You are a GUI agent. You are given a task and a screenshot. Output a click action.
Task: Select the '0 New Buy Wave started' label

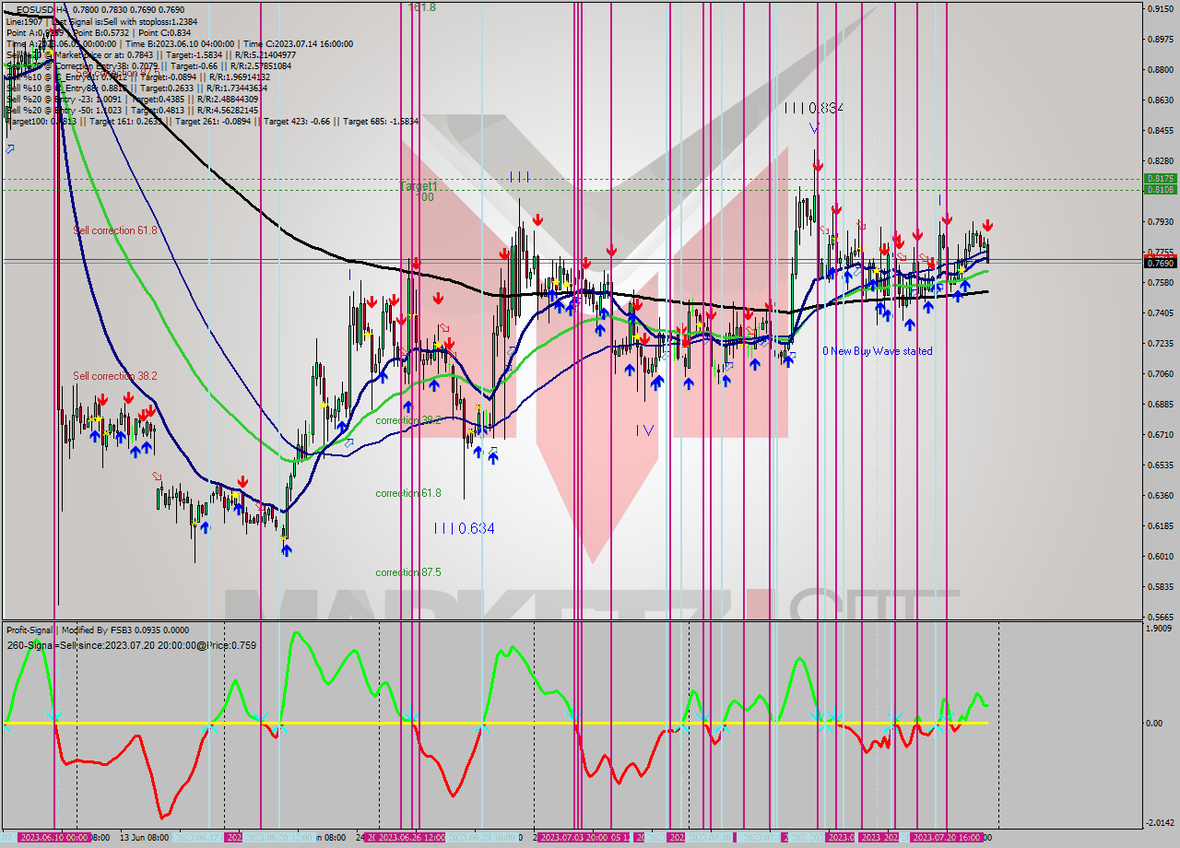[878, 351]
